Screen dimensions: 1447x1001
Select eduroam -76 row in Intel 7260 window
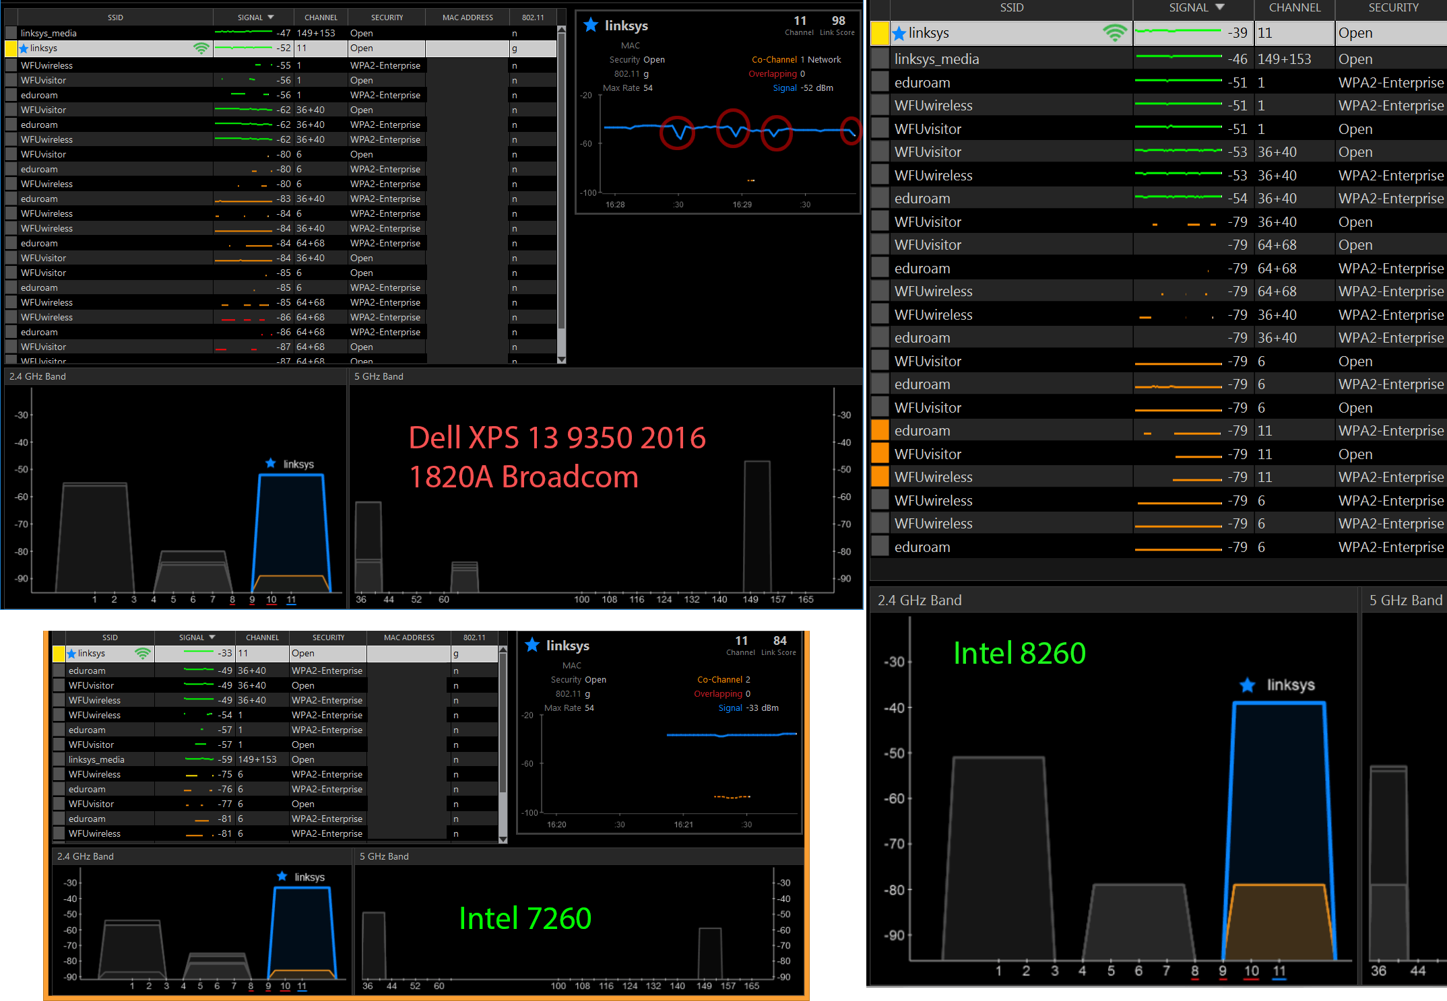click(276, 789)
